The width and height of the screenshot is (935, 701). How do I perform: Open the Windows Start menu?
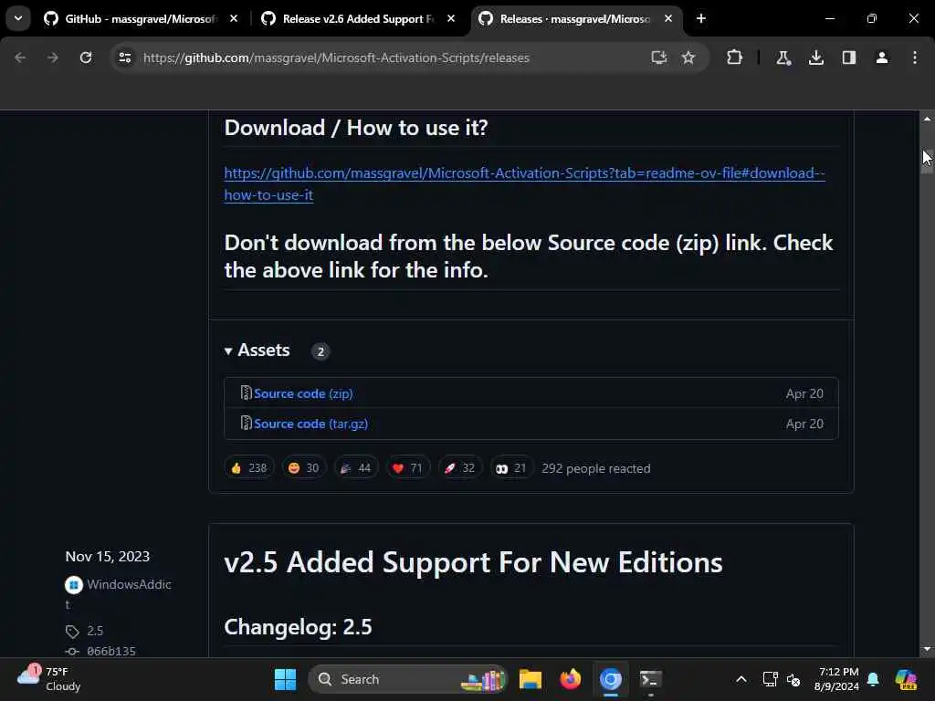tap(285, 679)
